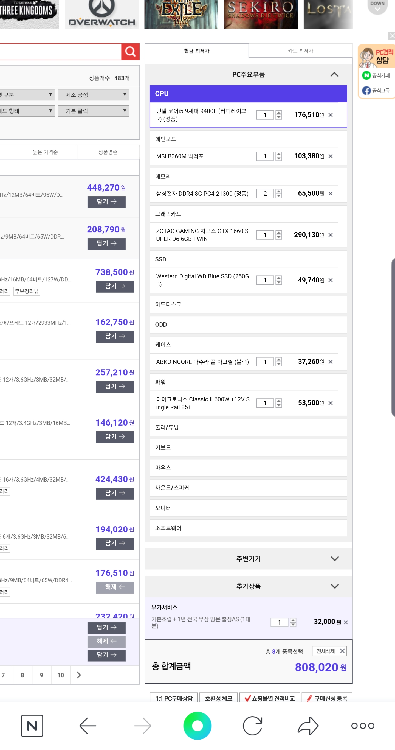Screen dimensions: 395x750
Task: Remove the MSI B360M 박격포 item
Action: tap(331, 156)
